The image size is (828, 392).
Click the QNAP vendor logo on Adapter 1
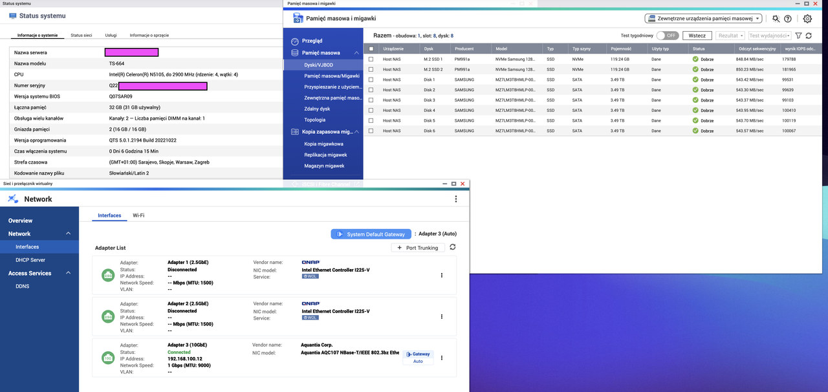coord(310,263)
